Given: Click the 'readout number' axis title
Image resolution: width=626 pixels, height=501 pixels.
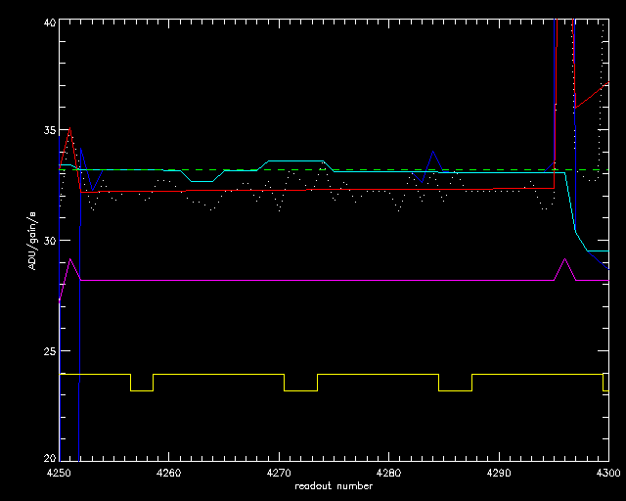Looking at the screenshot, I should pos(334,486).
